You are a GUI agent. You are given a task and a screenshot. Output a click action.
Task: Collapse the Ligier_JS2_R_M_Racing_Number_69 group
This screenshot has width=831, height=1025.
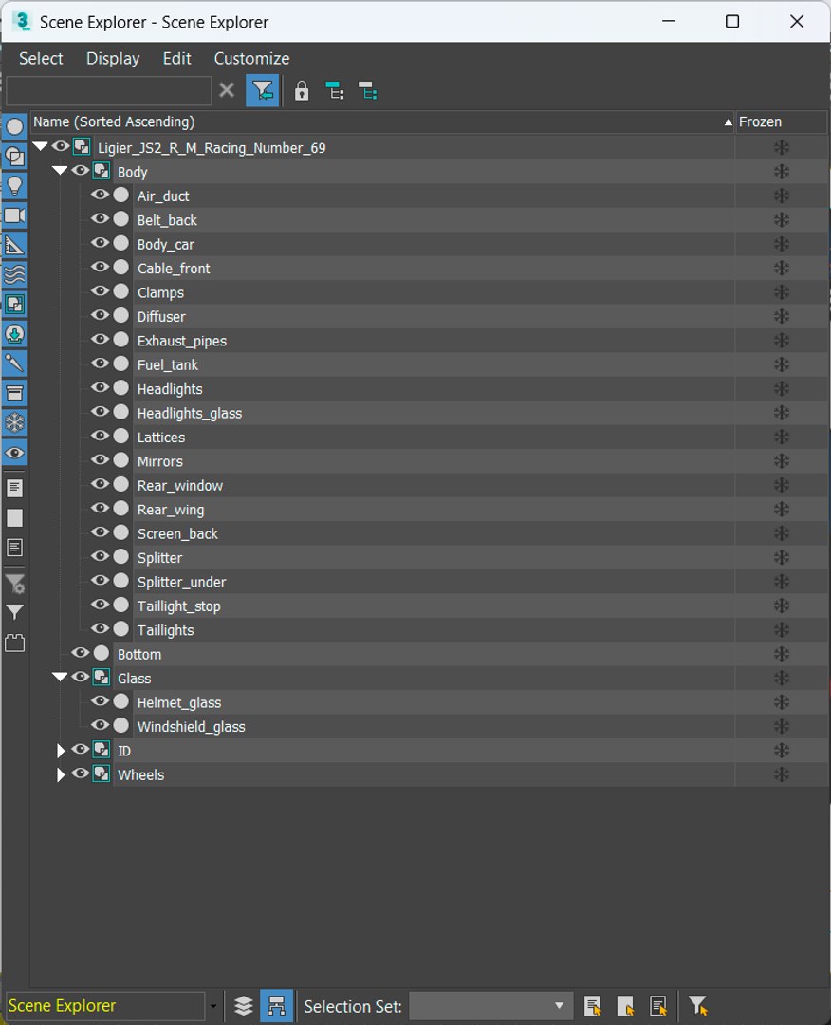point(41,146)
